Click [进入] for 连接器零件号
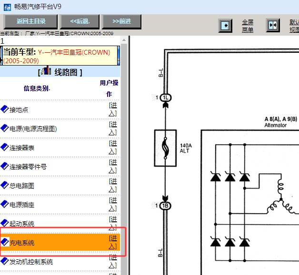This screenshot has width=299, height=275. click(113, 167)
